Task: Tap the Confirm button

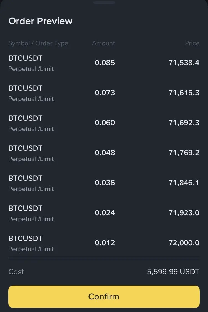Action: [104, 296]
